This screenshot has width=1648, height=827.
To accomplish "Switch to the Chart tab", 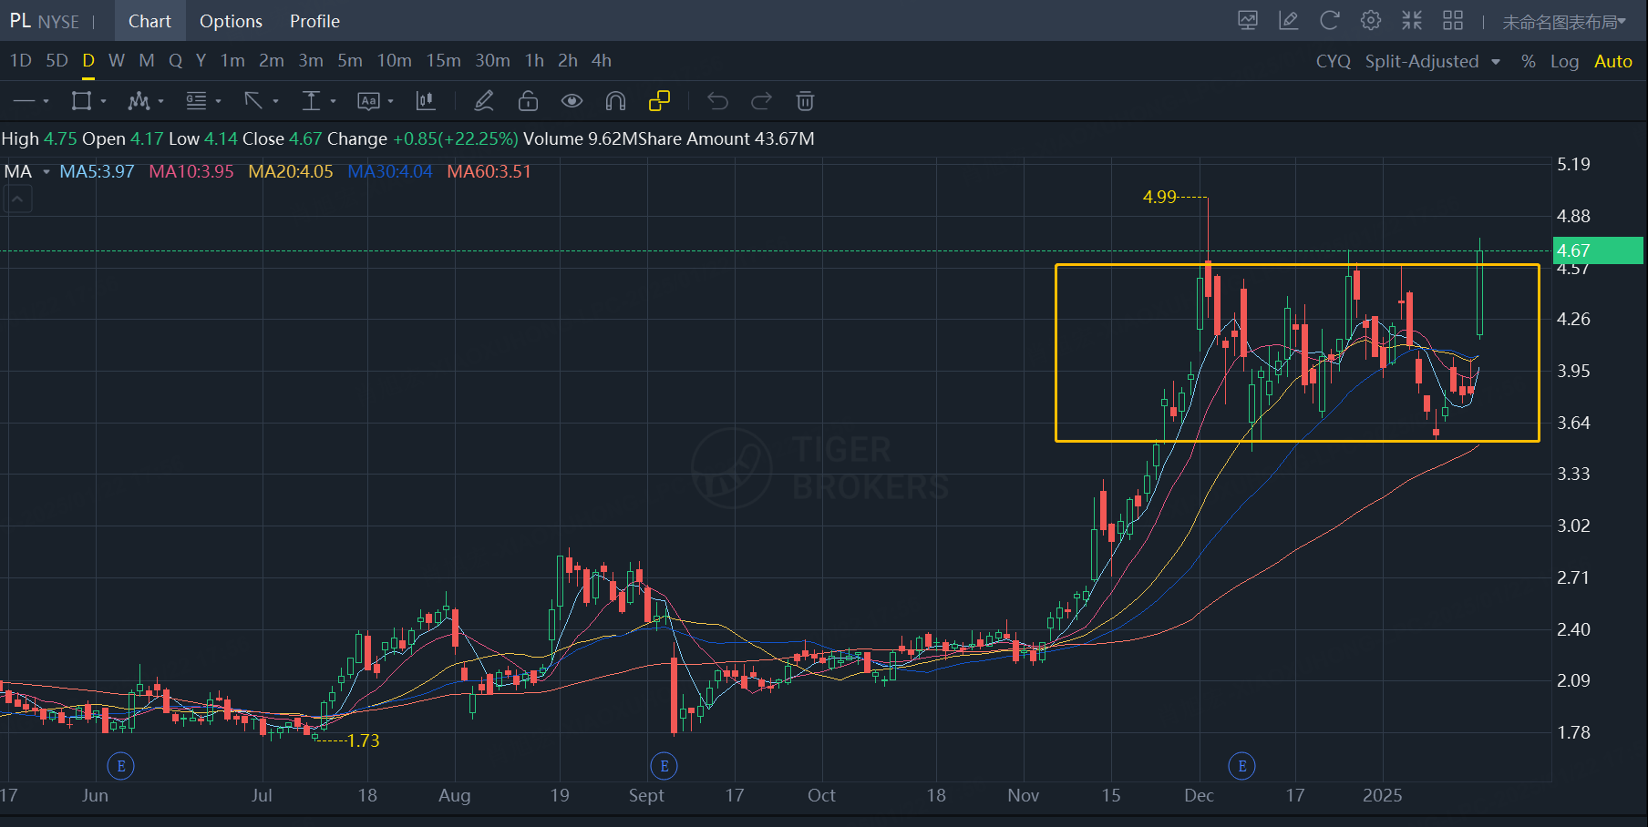I will pos(149,21).
